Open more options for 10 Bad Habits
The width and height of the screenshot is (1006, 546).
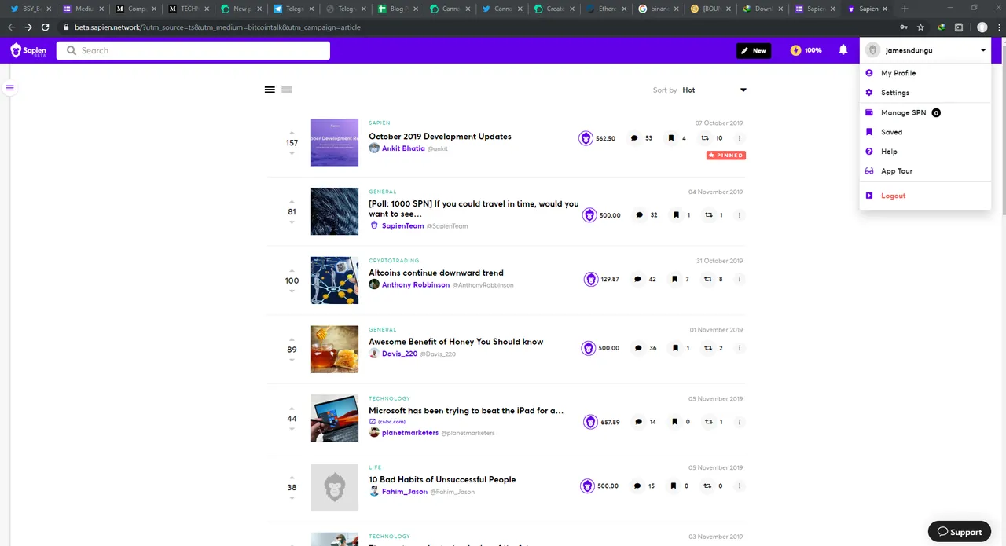pyautogui.click(x=740, y=486)
